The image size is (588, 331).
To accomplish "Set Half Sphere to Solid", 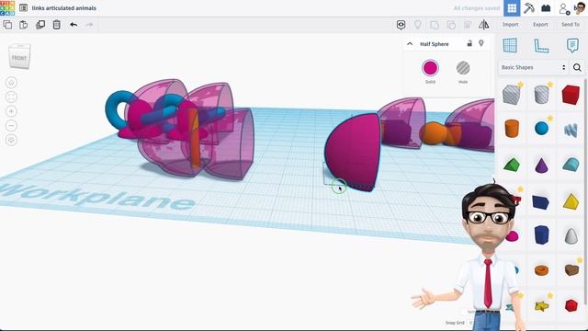I will [430, 68].
